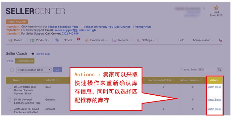Click the Settings gear icon
This screenshot has width=232, height=116.
138,40
